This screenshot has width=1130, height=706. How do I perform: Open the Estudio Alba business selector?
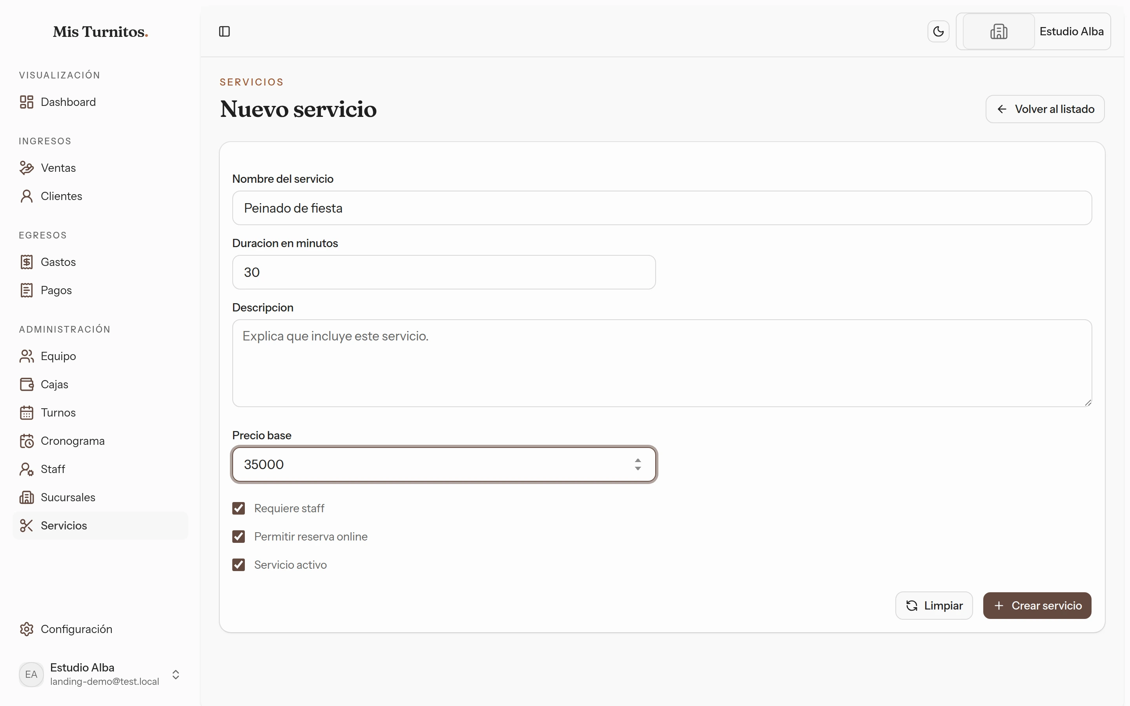click(x=1033, y=31)
